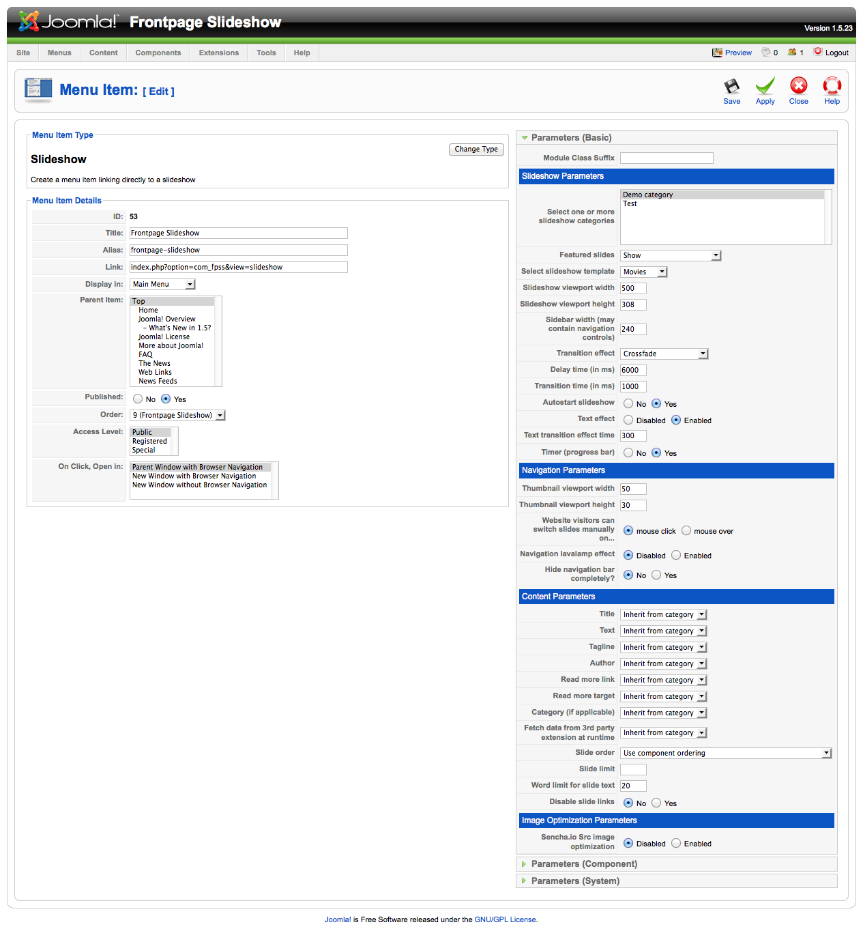863x931 pixels.
Task: Click the Sidebar width input field
Action: coord(633,330)
